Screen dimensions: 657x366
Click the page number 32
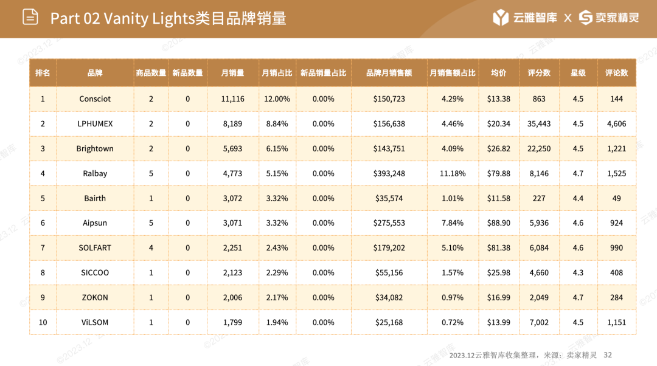tap(608, 355)
